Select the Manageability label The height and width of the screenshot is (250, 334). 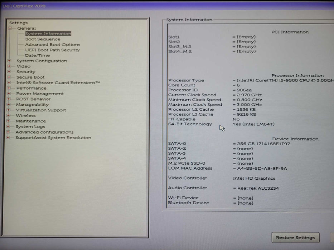pyautogui.click(x=32, y=105)
